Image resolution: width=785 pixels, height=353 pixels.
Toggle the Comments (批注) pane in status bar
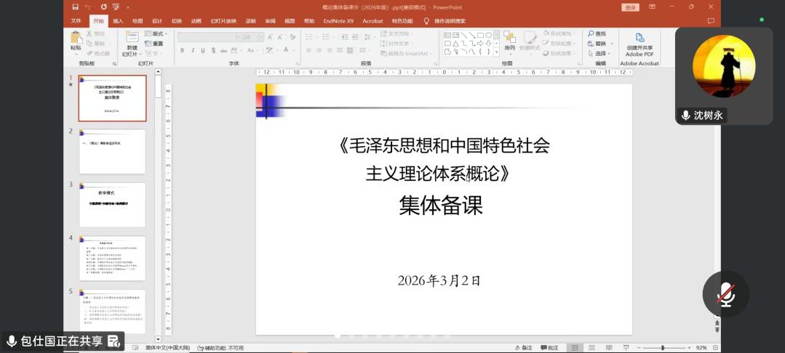click(549, 348)
